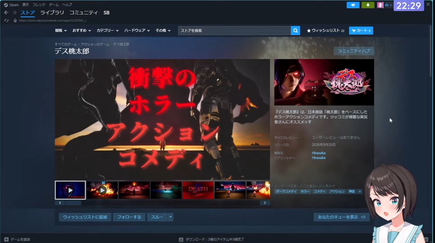The width and height of the screenshot is (435, 243).
Task: Select the second video thumbnail with explosion
Action: tap(102, 190)
